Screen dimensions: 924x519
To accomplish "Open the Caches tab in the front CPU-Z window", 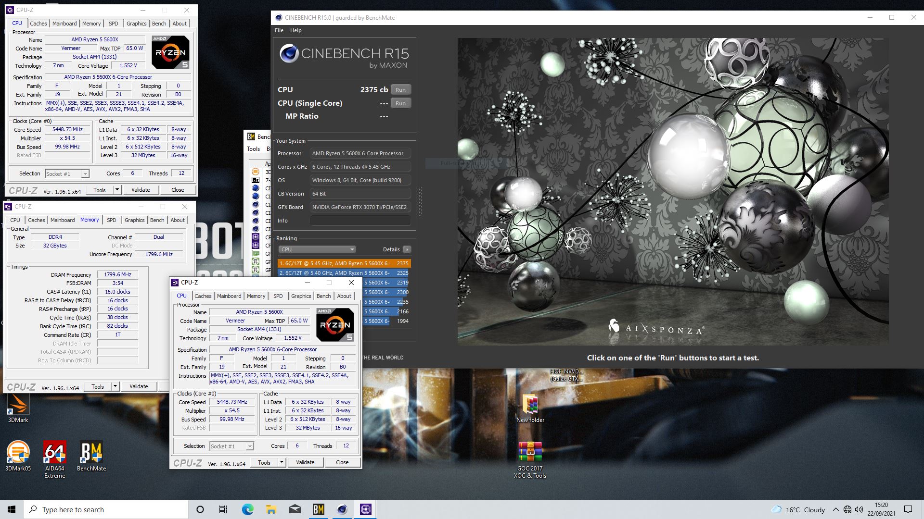I will coord(203,296).
